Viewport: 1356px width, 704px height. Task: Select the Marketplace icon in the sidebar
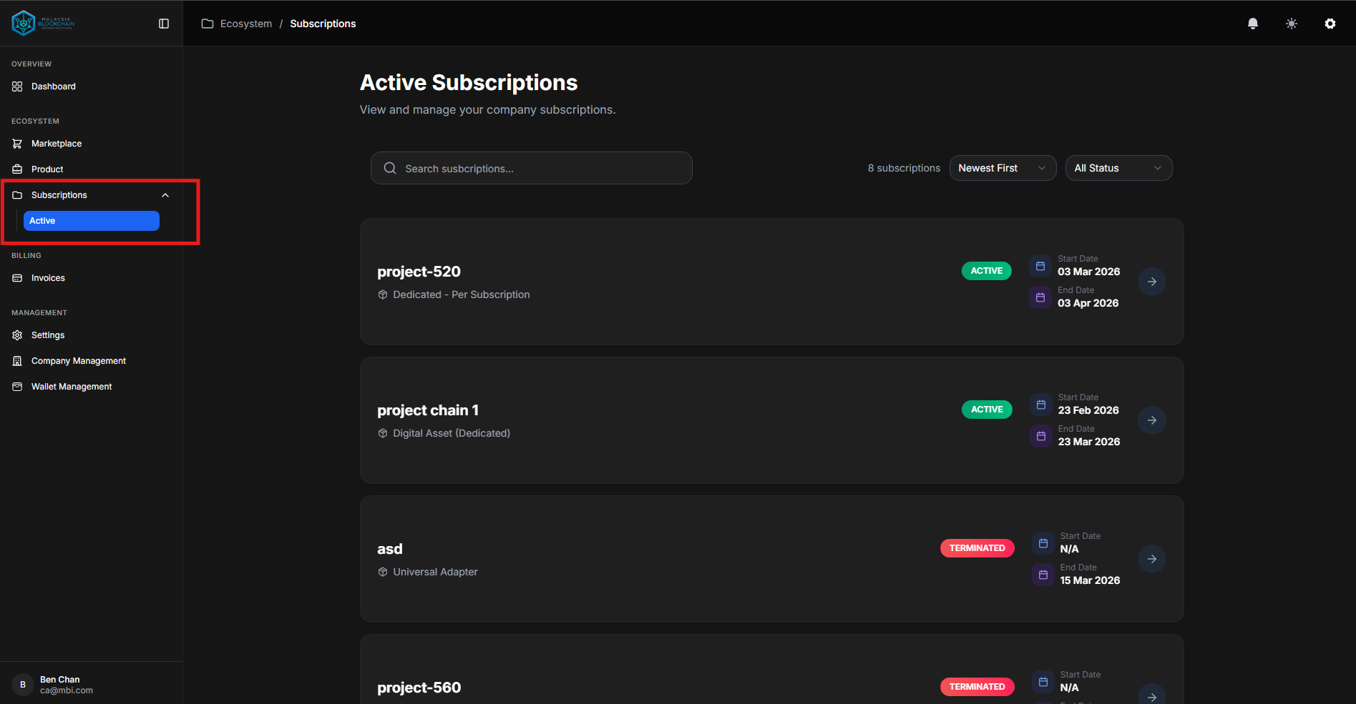(x=16, y=143)
